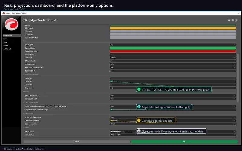Image resolution: width=242 pixels, height=151 pixels.
Task: Change the green Support Color swatch
Action: coord(173,48)
